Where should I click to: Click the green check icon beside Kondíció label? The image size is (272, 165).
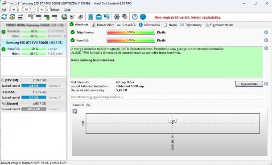(x=73, y=40)
